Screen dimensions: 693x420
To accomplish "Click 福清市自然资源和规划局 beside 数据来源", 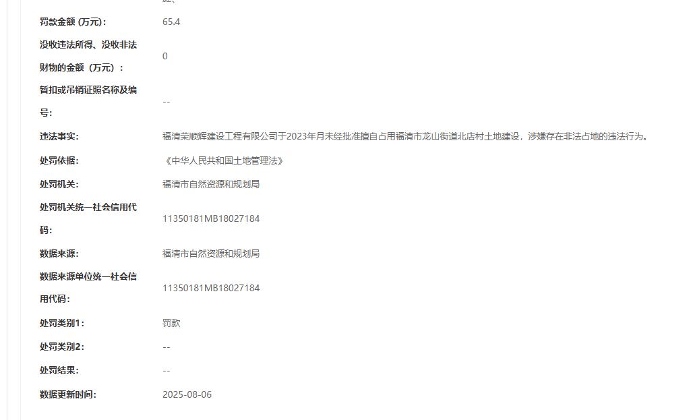I will point(211,253).
